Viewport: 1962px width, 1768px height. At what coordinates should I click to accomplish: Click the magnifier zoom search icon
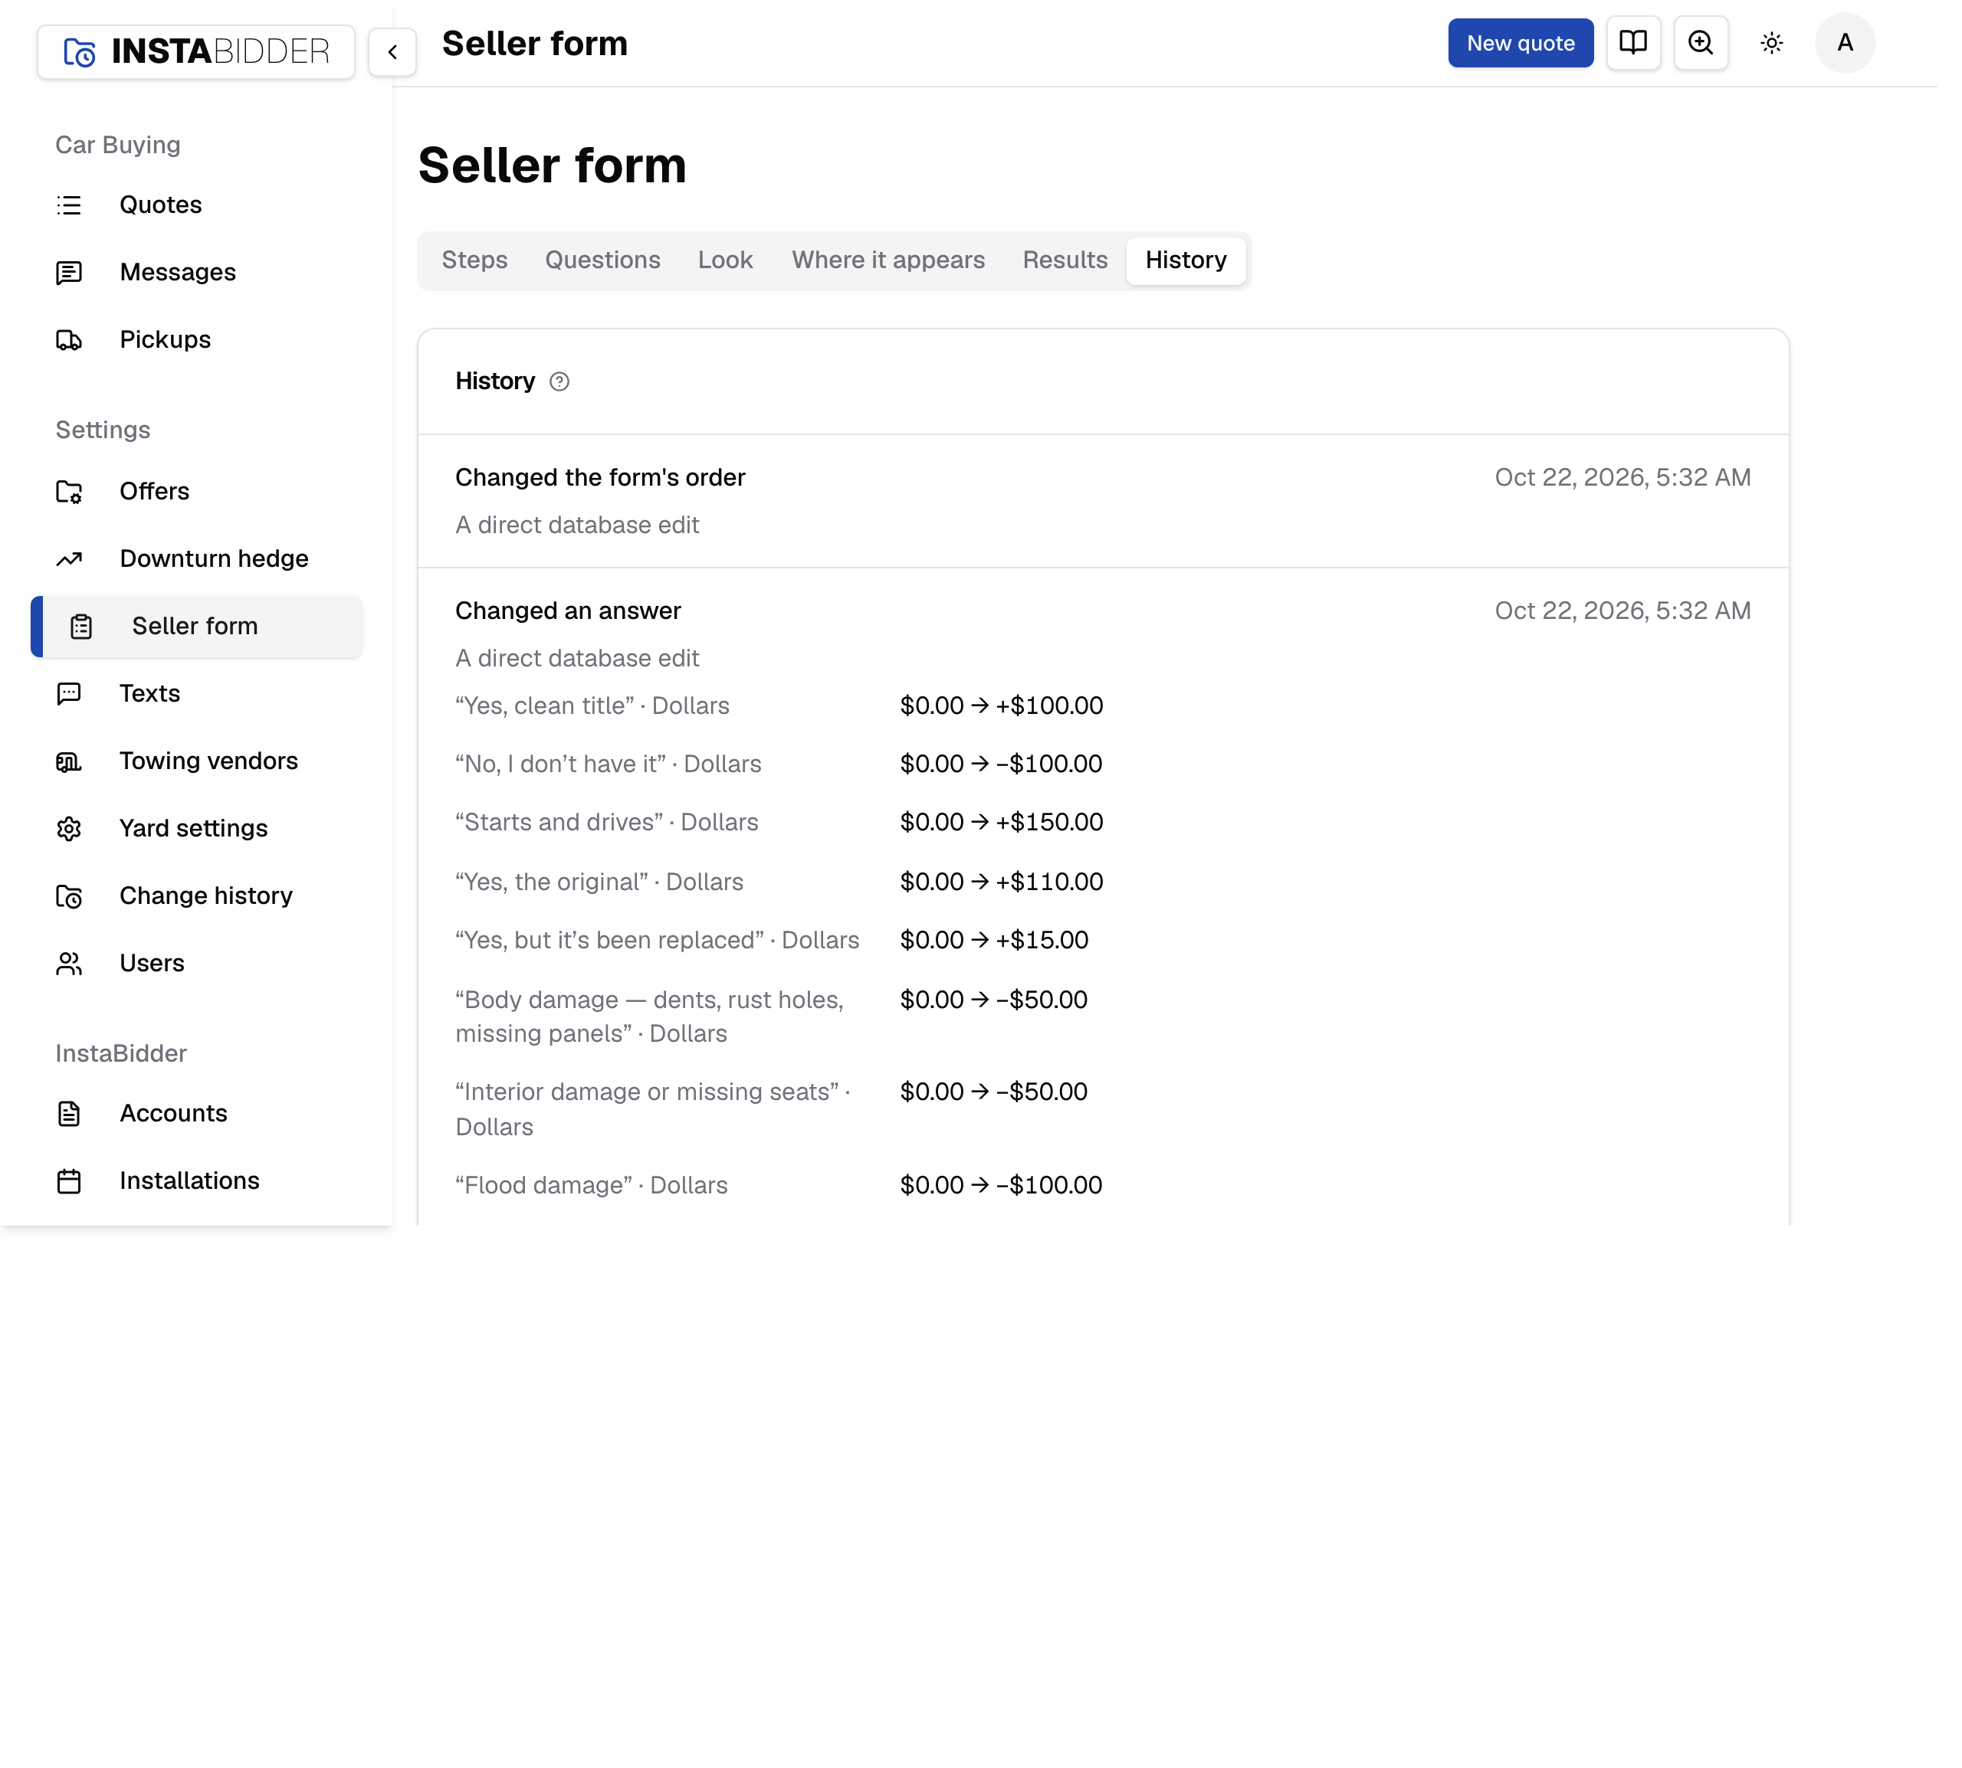point(1701,43)
